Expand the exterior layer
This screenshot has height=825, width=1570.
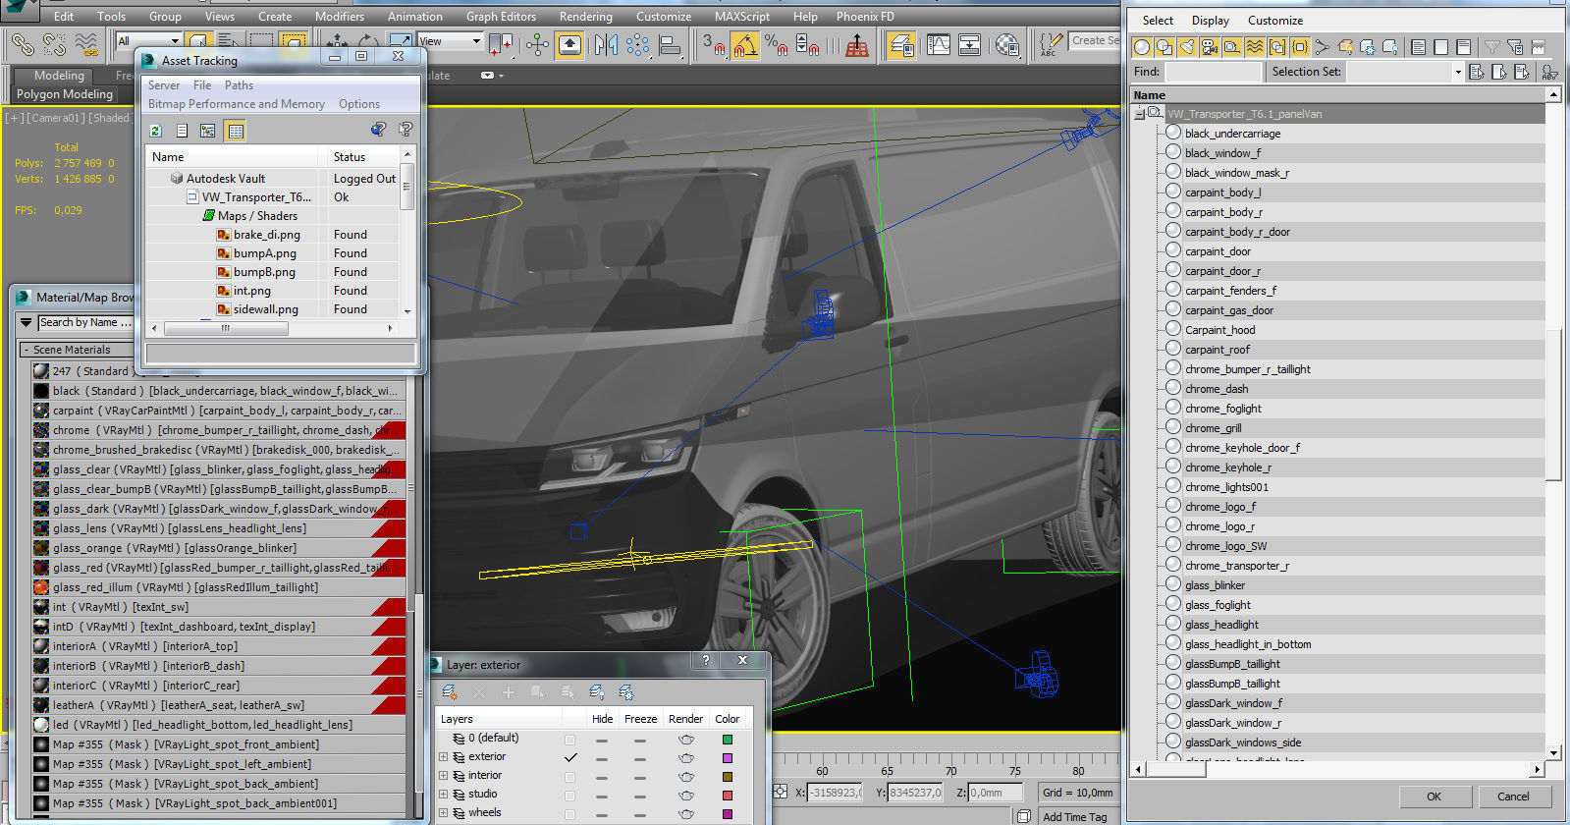point(443,757)
